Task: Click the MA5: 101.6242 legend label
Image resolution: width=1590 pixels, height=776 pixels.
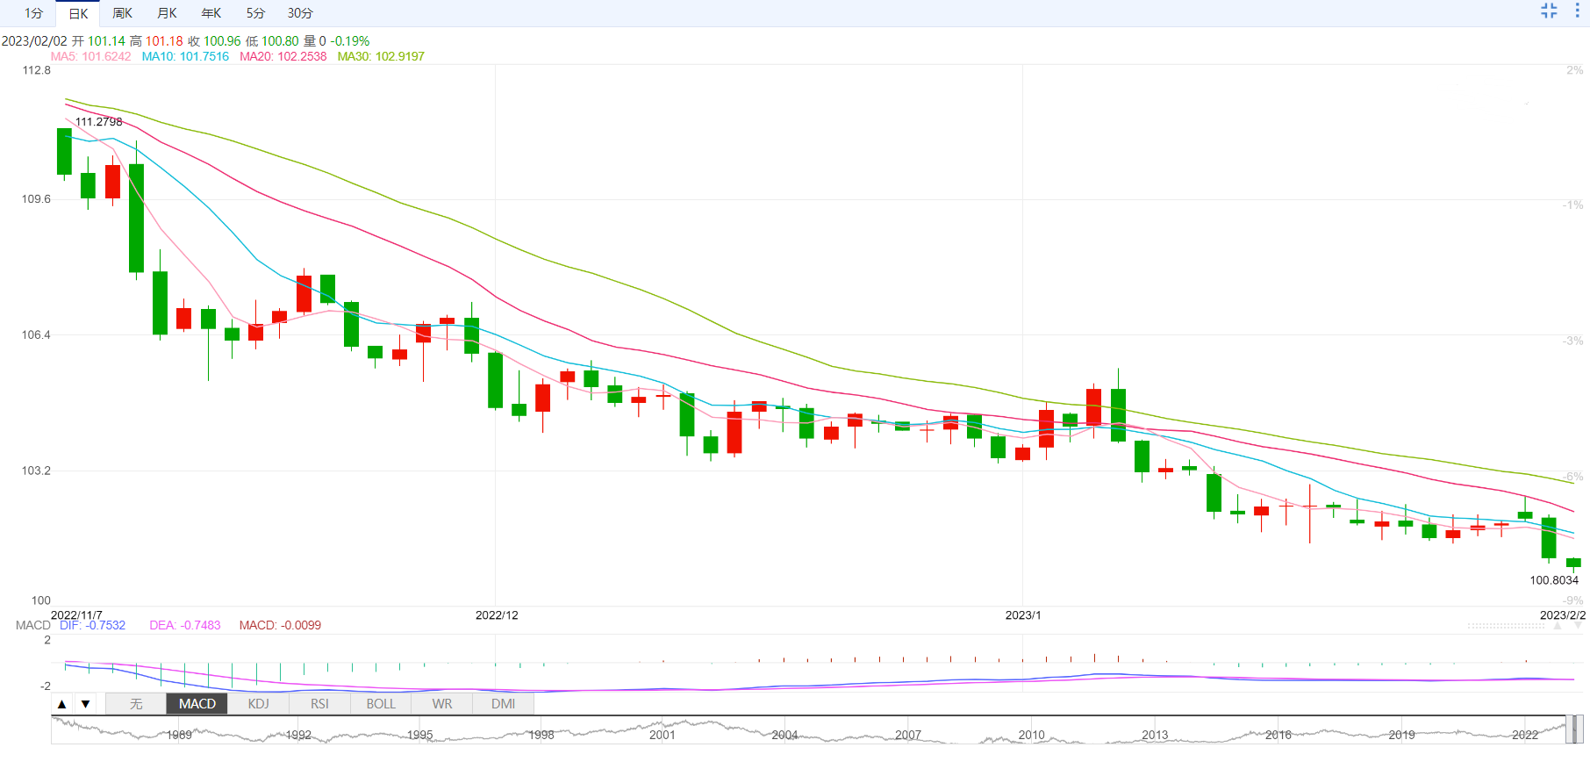Action: pyautogui.click(x=90, y=56)
